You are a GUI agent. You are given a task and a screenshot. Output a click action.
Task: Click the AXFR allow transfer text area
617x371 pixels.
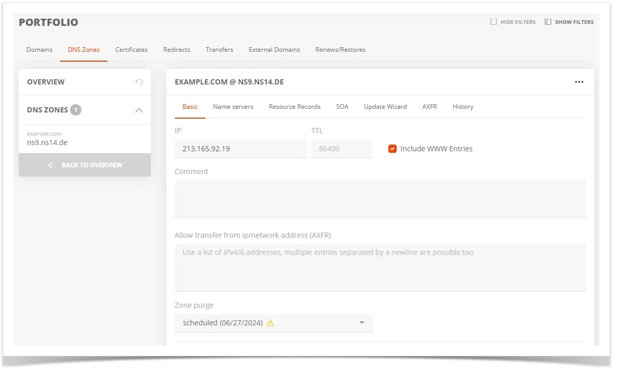click(x=380, y=267)
